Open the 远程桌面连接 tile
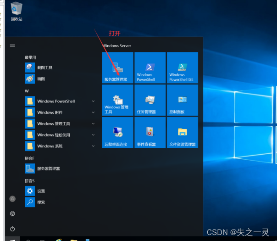277x241 pixels. click(118, 133)
